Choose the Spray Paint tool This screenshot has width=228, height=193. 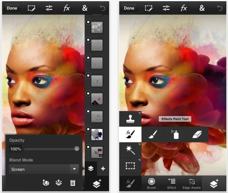pyautogui.click(x=175, y=135)
